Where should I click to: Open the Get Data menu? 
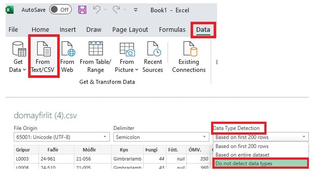(x=18, y=57)
